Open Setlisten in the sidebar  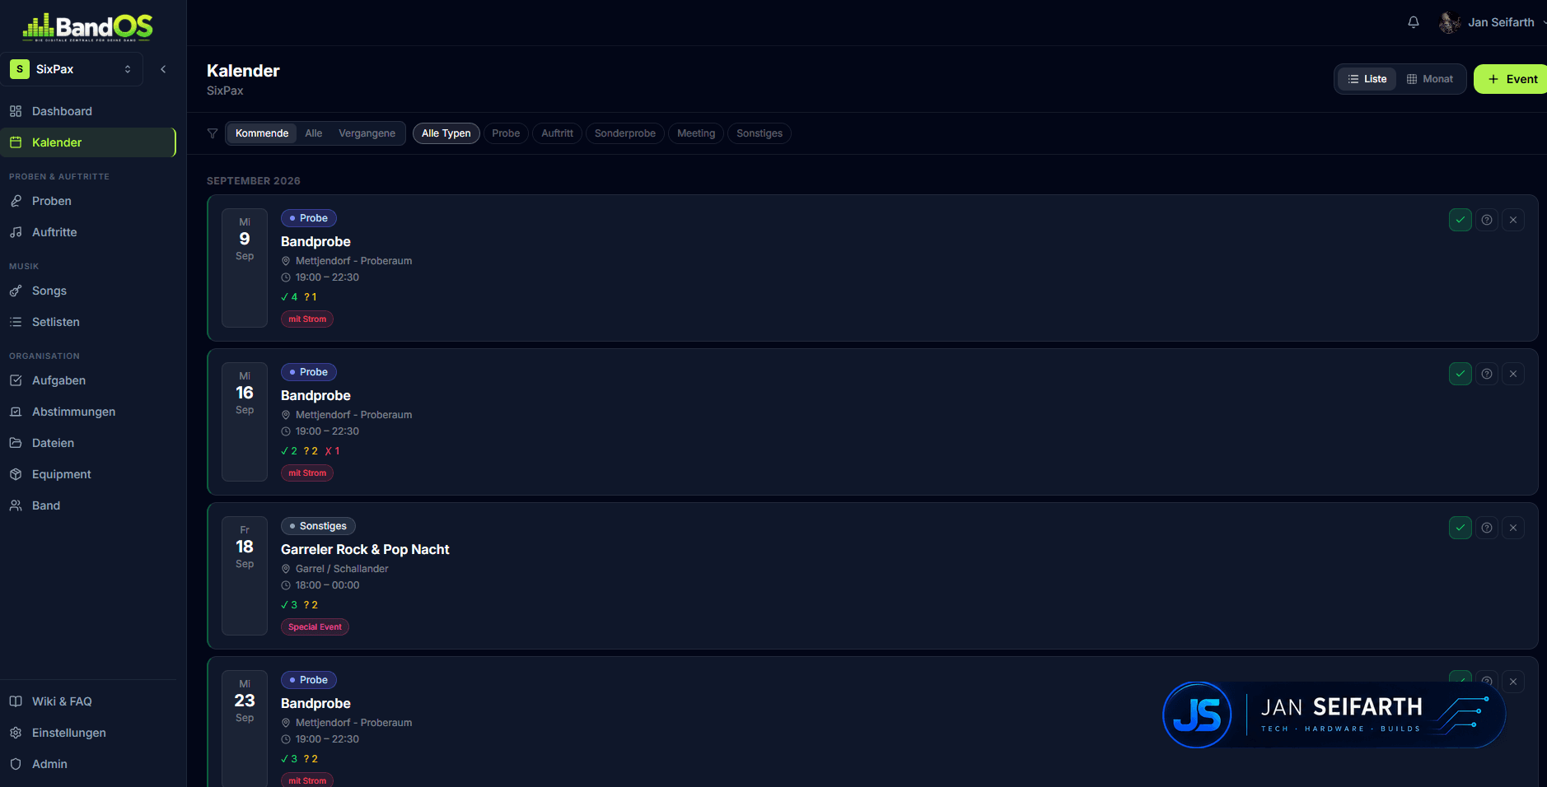88,322
